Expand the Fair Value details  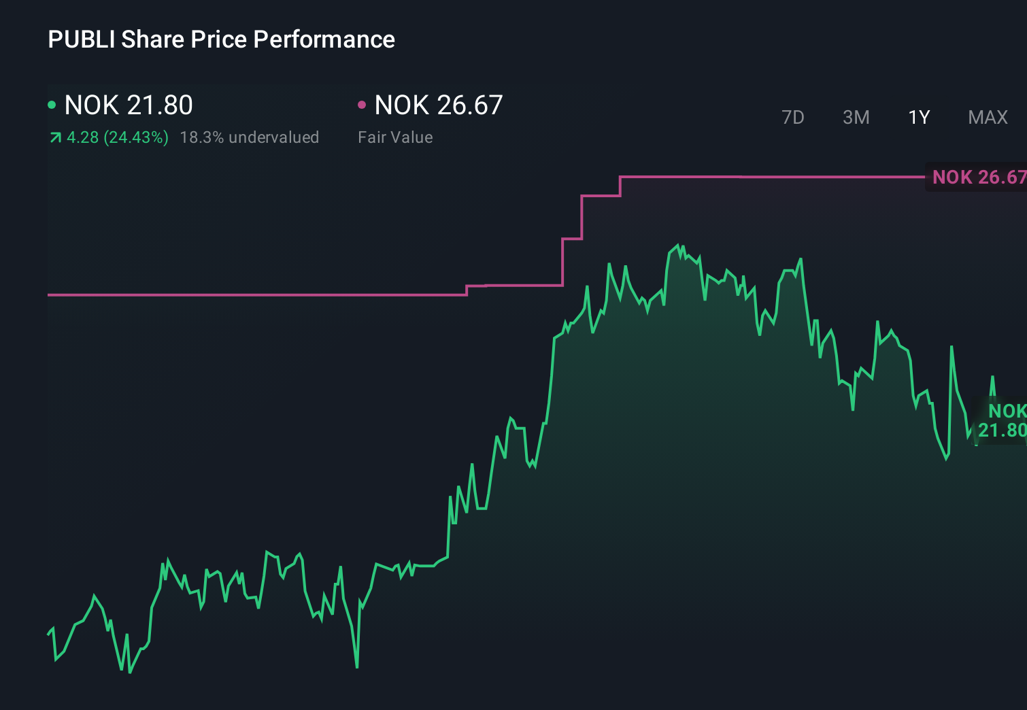point(395,137)
